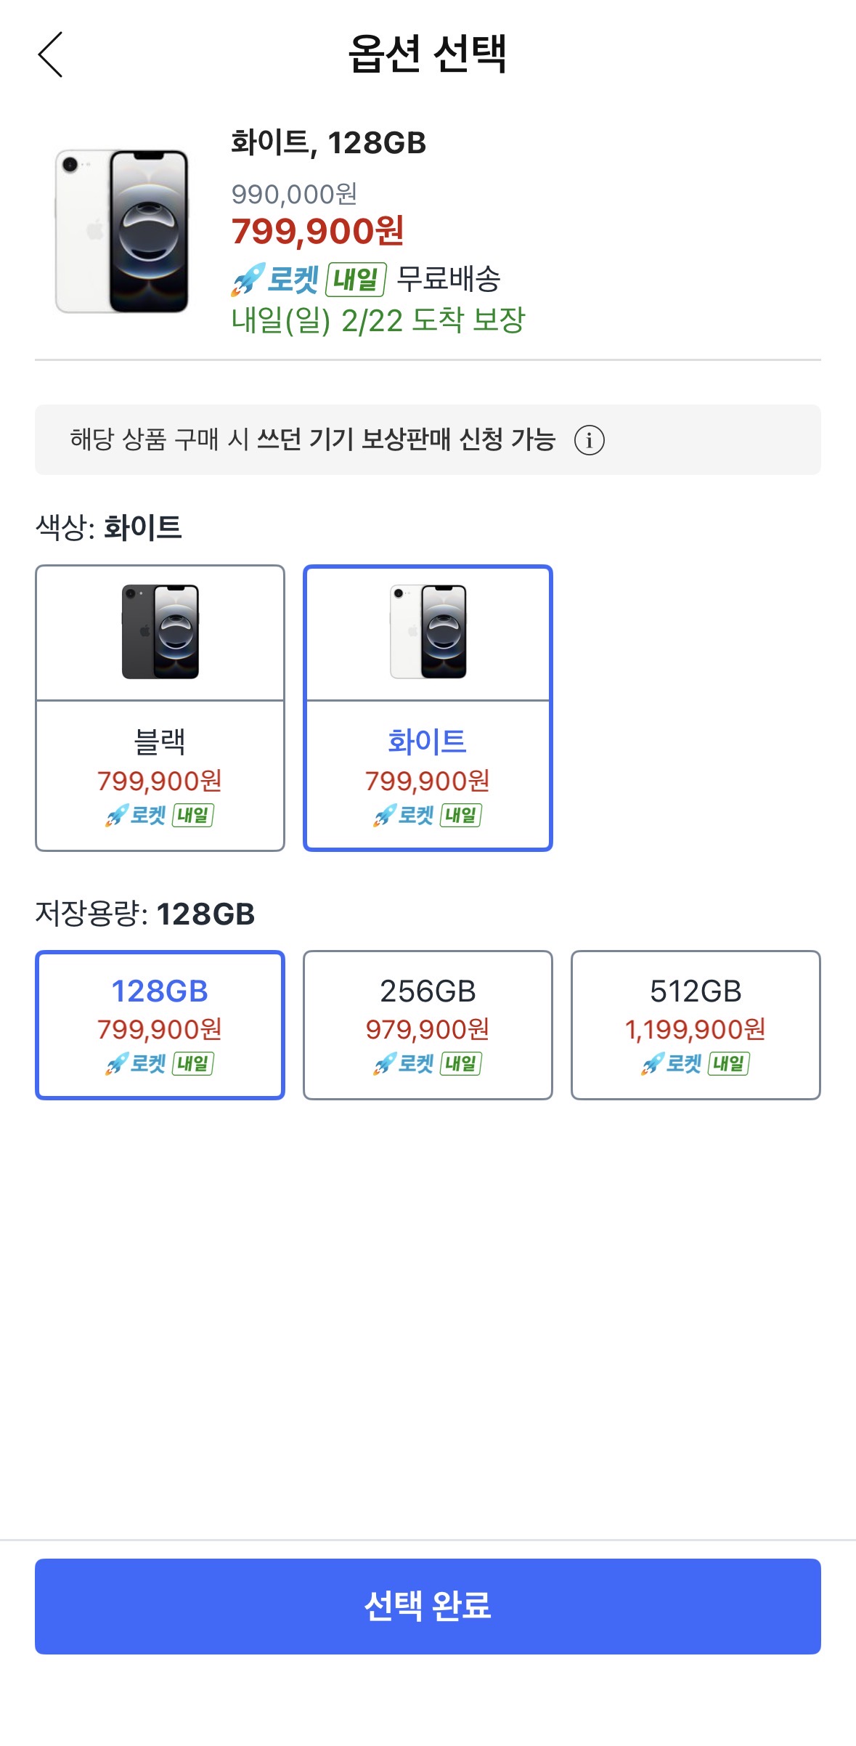
Task: Tap black iPhone swatch image
Action: coord(160,632)
